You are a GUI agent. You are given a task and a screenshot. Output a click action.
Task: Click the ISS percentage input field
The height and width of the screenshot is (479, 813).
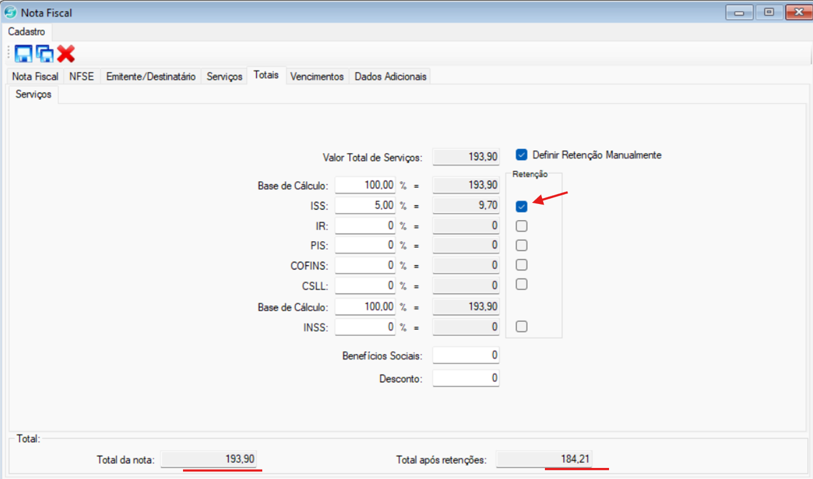tap(365, 205)
